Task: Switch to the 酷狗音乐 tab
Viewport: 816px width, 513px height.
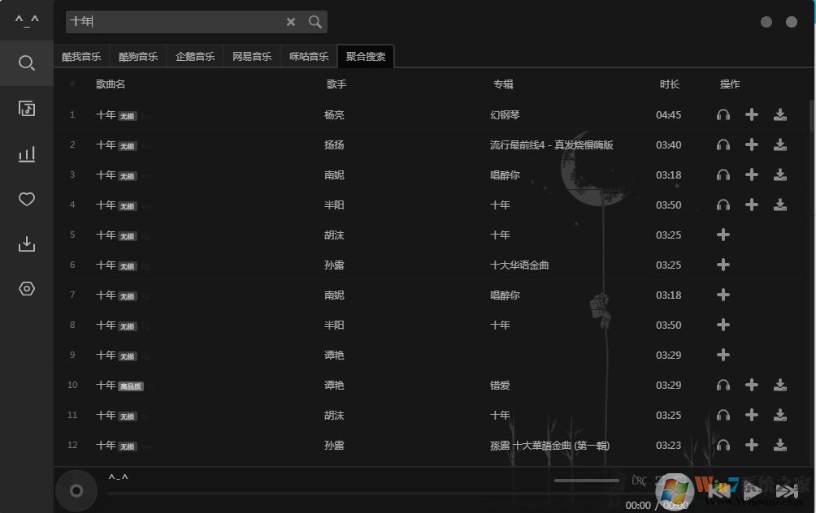Action: (x=137, y=56)
